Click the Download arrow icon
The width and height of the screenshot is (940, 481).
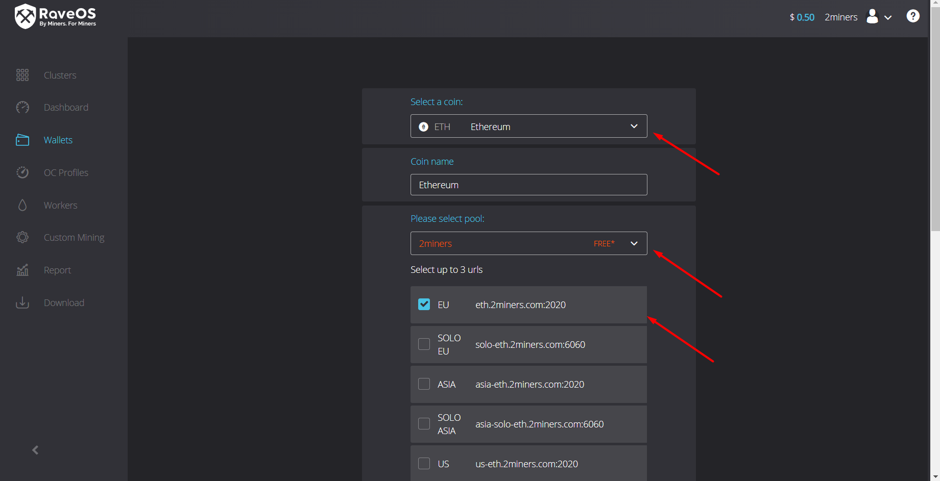pos(22,302)
